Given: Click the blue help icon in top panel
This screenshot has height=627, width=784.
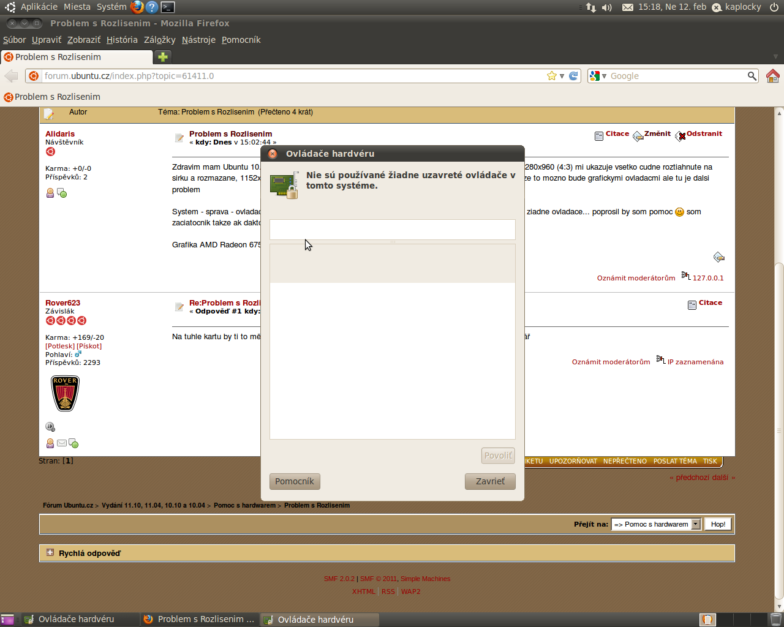Looking at the screenshot, I should pos(152,7).
